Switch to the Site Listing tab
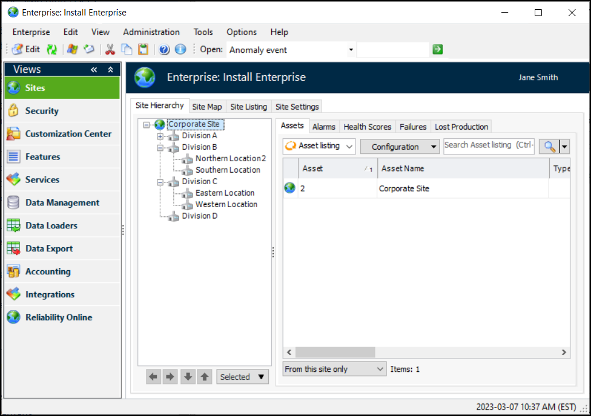 (x=248, y=107)
